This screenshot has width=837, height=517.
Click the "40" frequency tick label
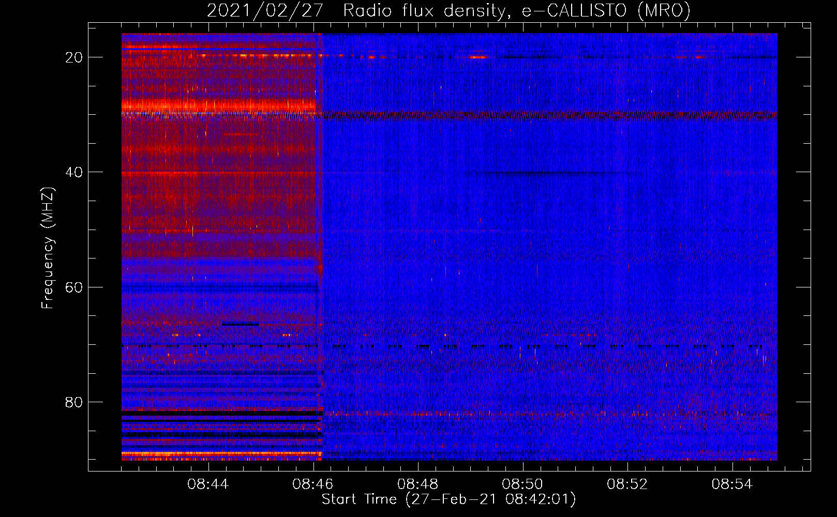74,172
